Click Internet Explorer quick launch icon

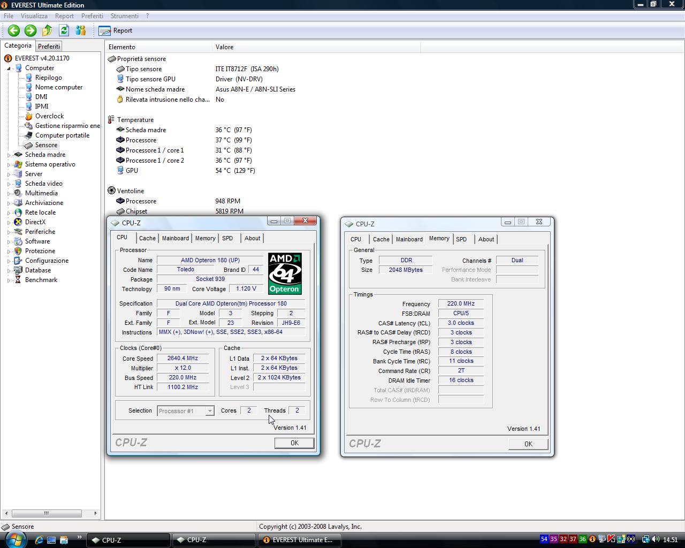click(39, 540)
